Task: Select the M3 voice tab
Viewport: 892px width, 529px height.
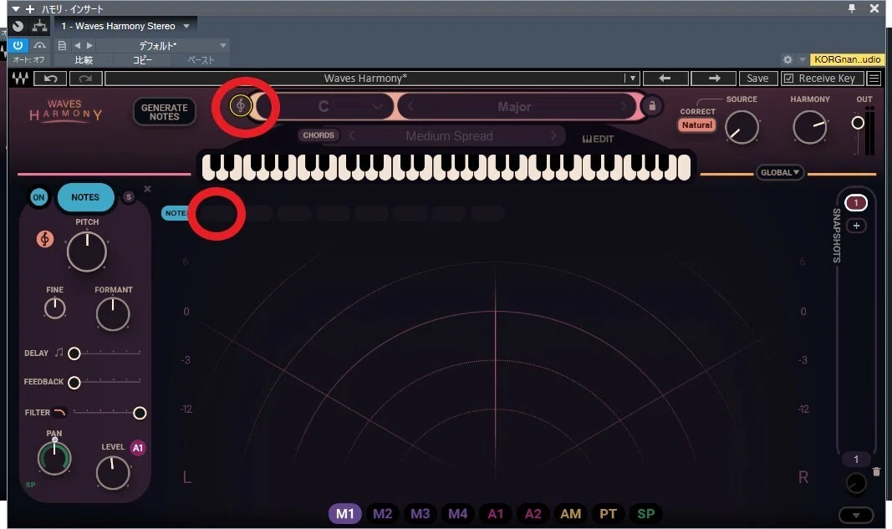Action: click(420, 514)
